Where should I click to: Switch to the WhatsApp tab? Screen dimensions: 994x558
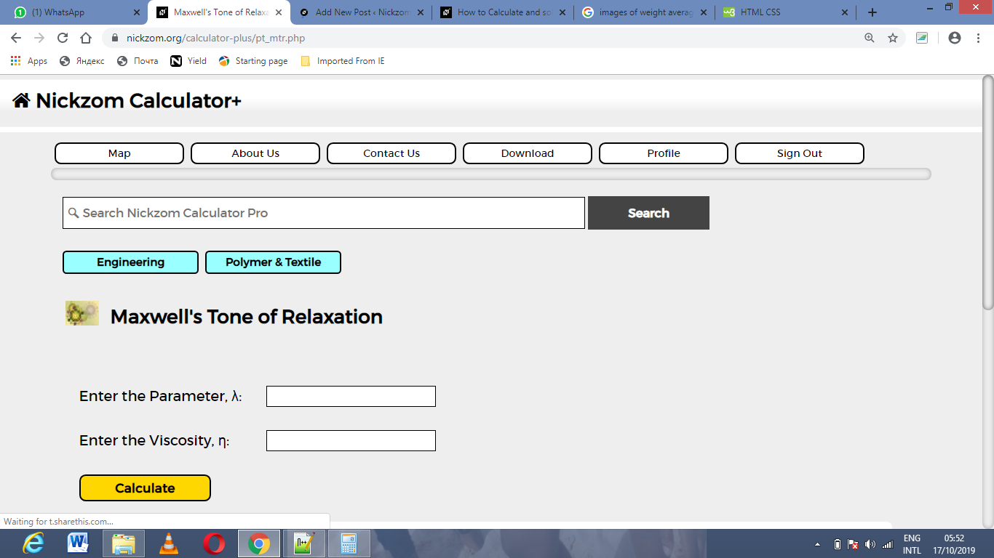76,12
